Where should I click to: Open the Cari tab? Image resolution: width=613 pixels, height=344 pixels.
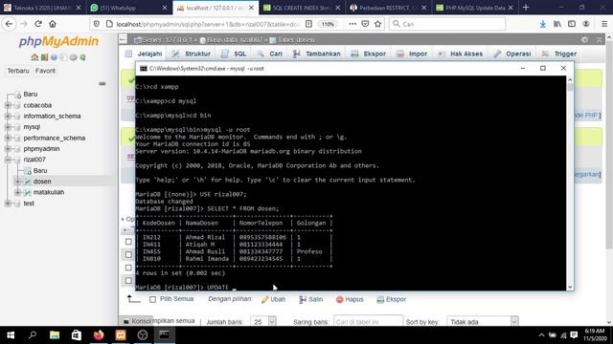[x=270, y=54]
